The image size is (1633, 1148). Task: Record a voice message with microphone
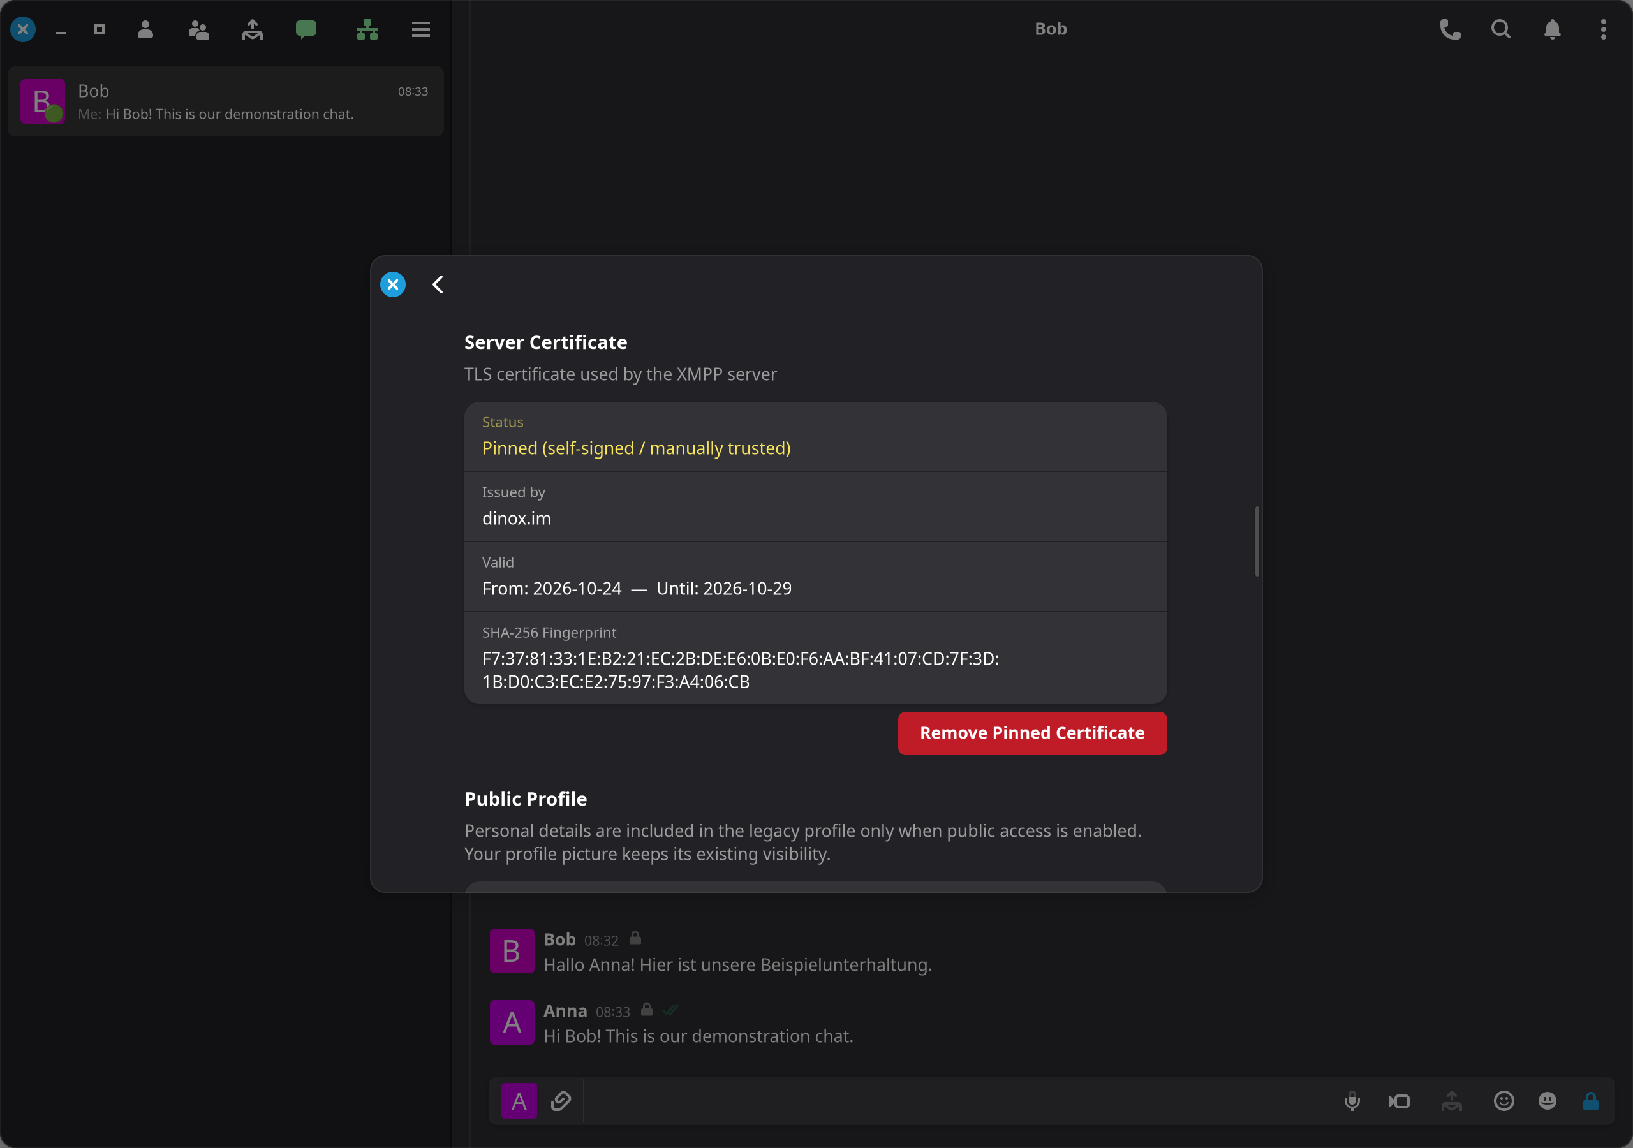click(x=1352, y=1101)
